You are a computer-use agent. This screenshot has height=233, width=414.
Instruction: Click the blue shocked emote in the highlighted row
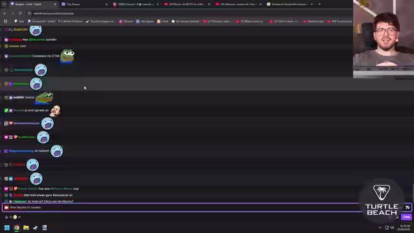click(36, 83)
